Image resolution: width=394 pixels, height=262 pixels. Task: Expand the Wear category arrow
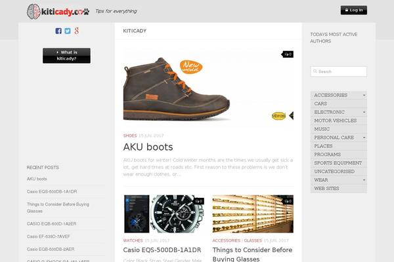pos(364,180)
